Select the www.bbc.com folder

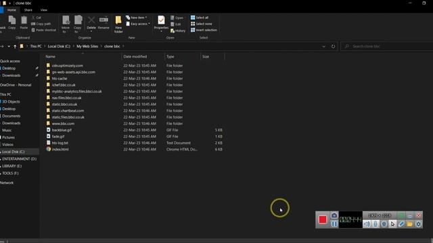pos(63,124)
